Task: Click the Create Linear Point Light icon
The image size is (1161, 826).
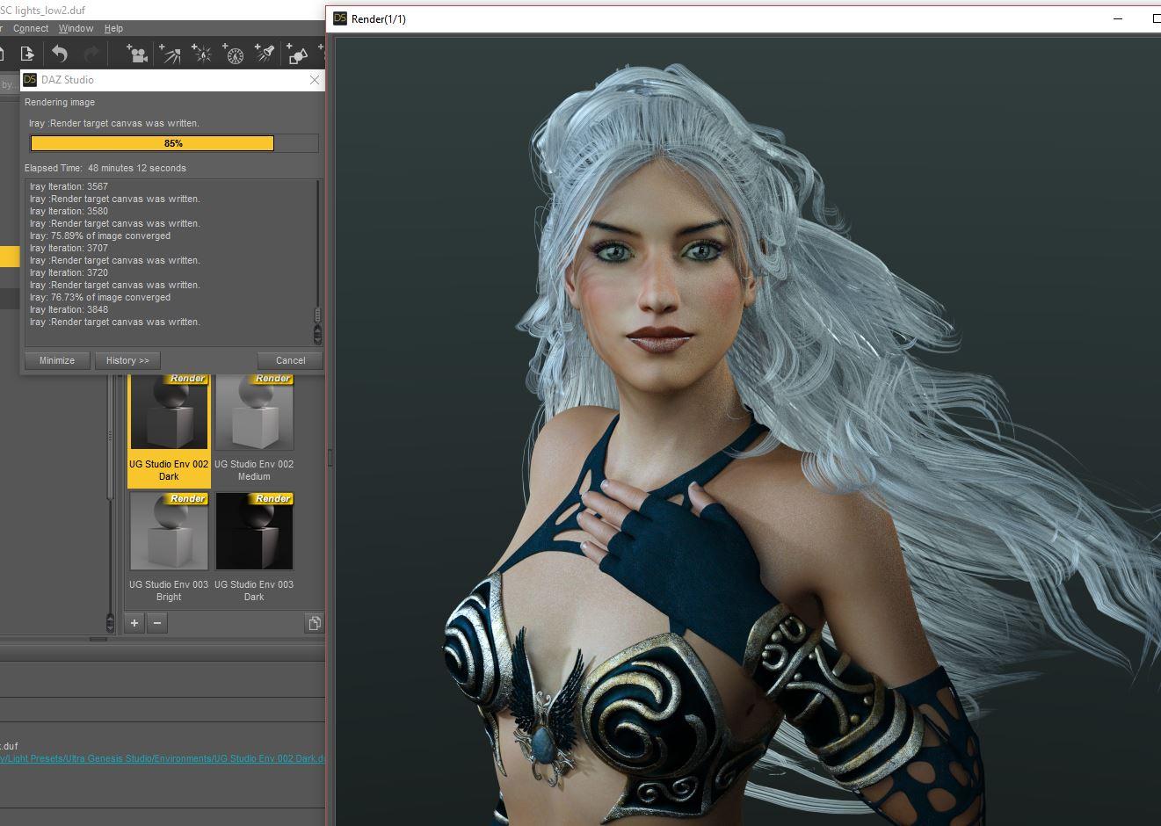Action: tap(234, 54)
